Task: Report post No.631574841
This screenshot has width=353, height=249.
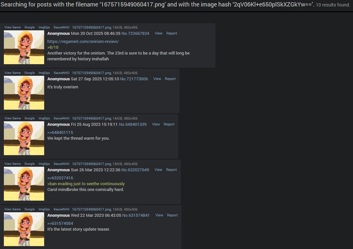Action: [172, 215]
